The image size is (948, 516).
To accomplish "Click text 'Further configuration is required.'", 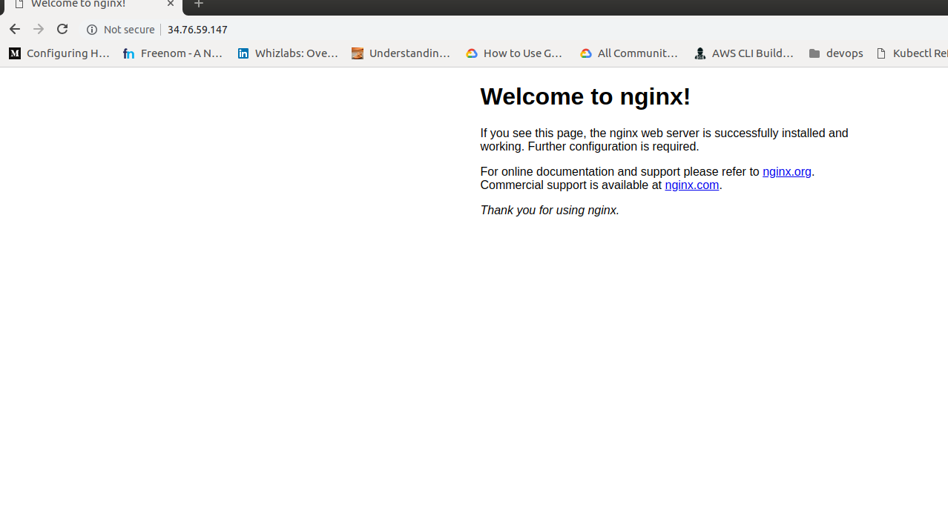I will click(613, 147).
